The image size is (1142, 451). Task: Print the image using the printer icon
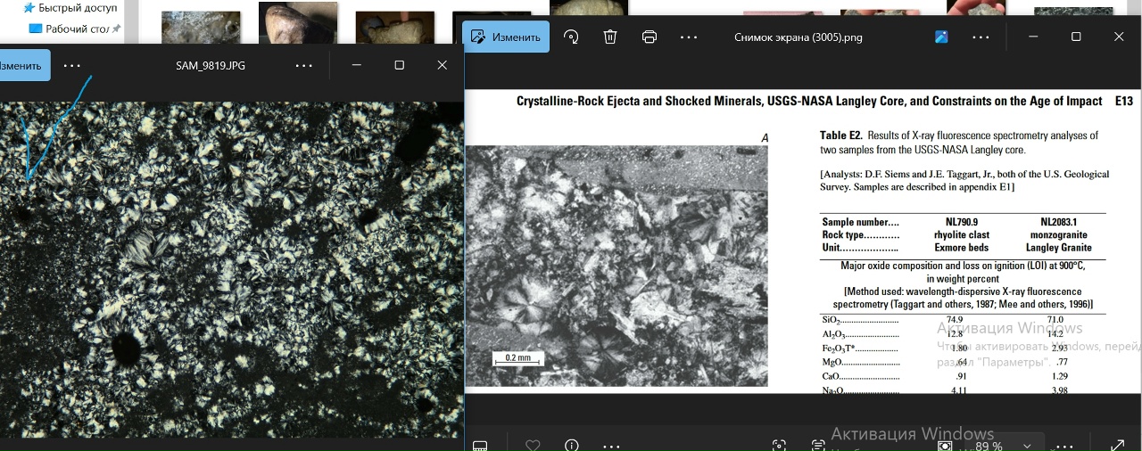650,37
